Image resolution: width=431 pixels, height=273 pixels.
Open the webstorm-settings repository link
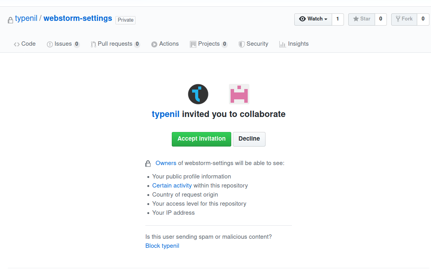pyautogui.click(x=78, y=19)
